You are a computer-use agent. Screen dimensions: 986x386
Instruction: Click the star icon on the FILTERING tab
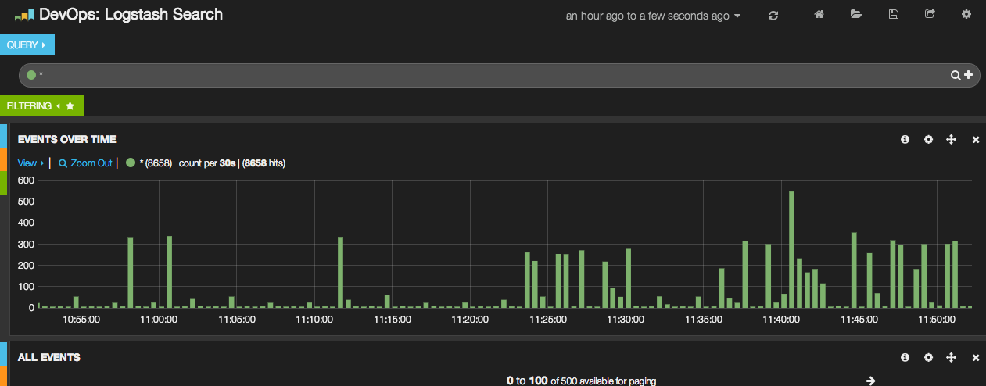70,105
